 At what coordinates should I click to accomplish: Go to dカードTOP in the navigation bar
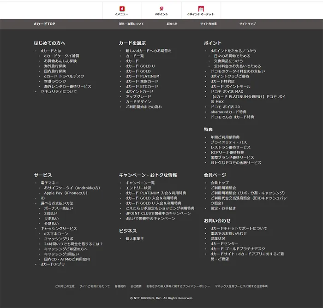pos(44,24)
